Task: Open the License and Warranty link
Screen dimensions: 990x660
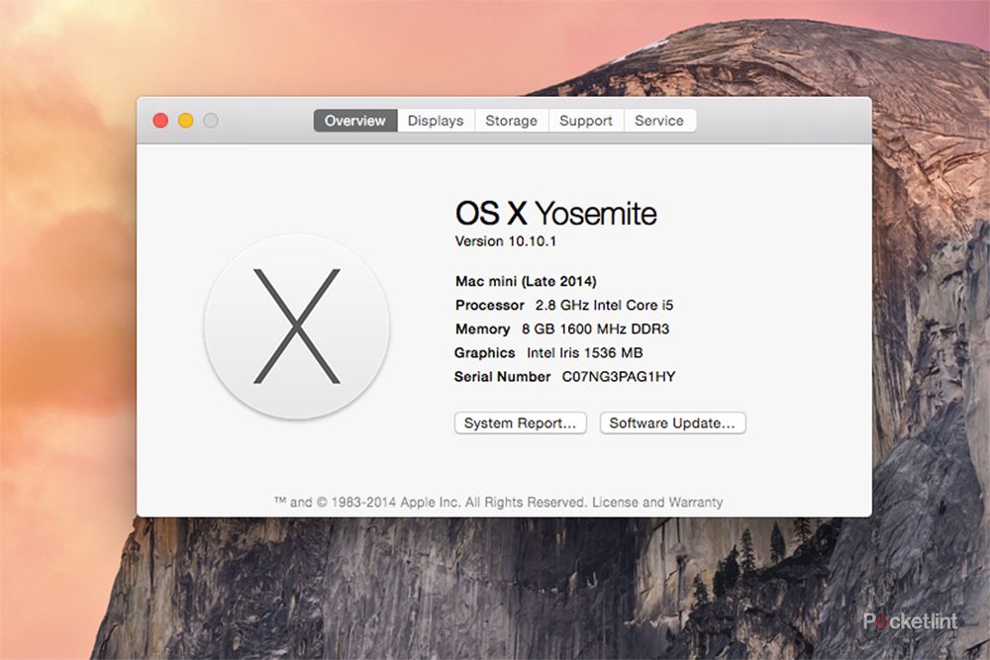Action: pyautogui.click(x=657, y=503)
